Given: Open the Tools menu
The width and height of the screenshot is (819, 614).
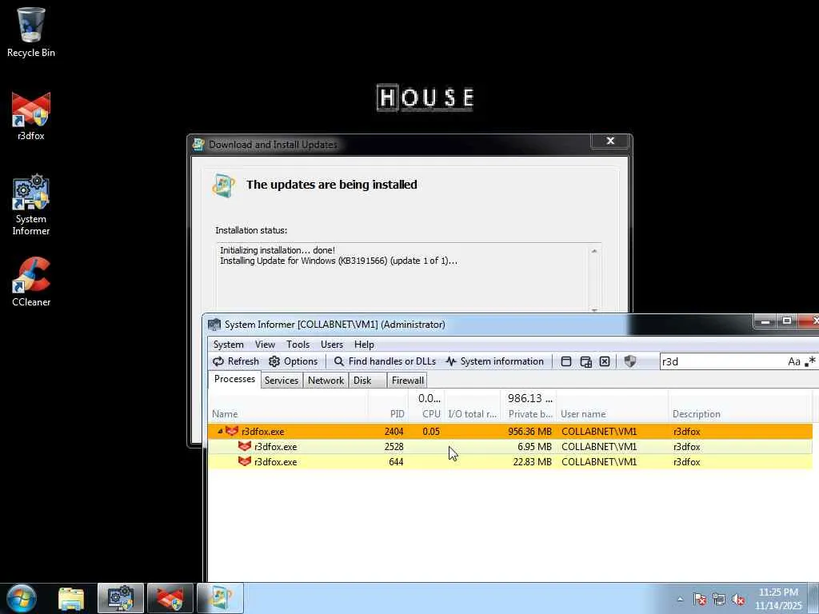Looking at the screenshot, I should (x=298, y=345).
